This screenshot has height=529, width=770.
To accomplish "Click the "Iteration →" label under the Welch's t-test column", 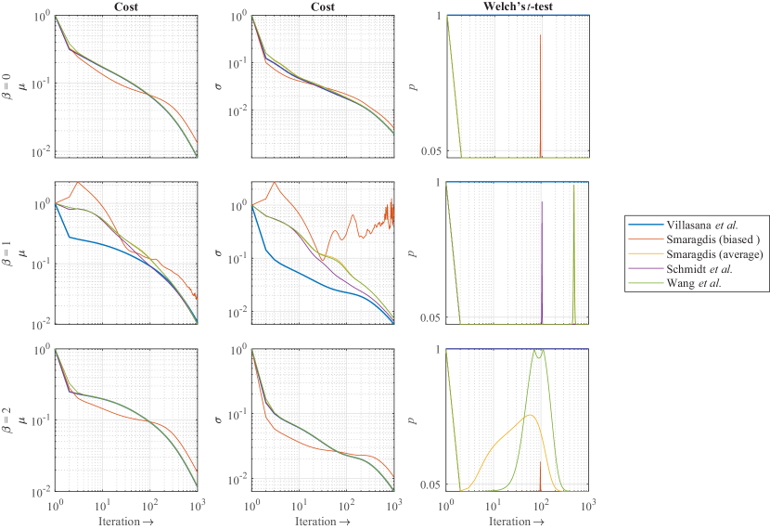I will [x=517, y=522].
